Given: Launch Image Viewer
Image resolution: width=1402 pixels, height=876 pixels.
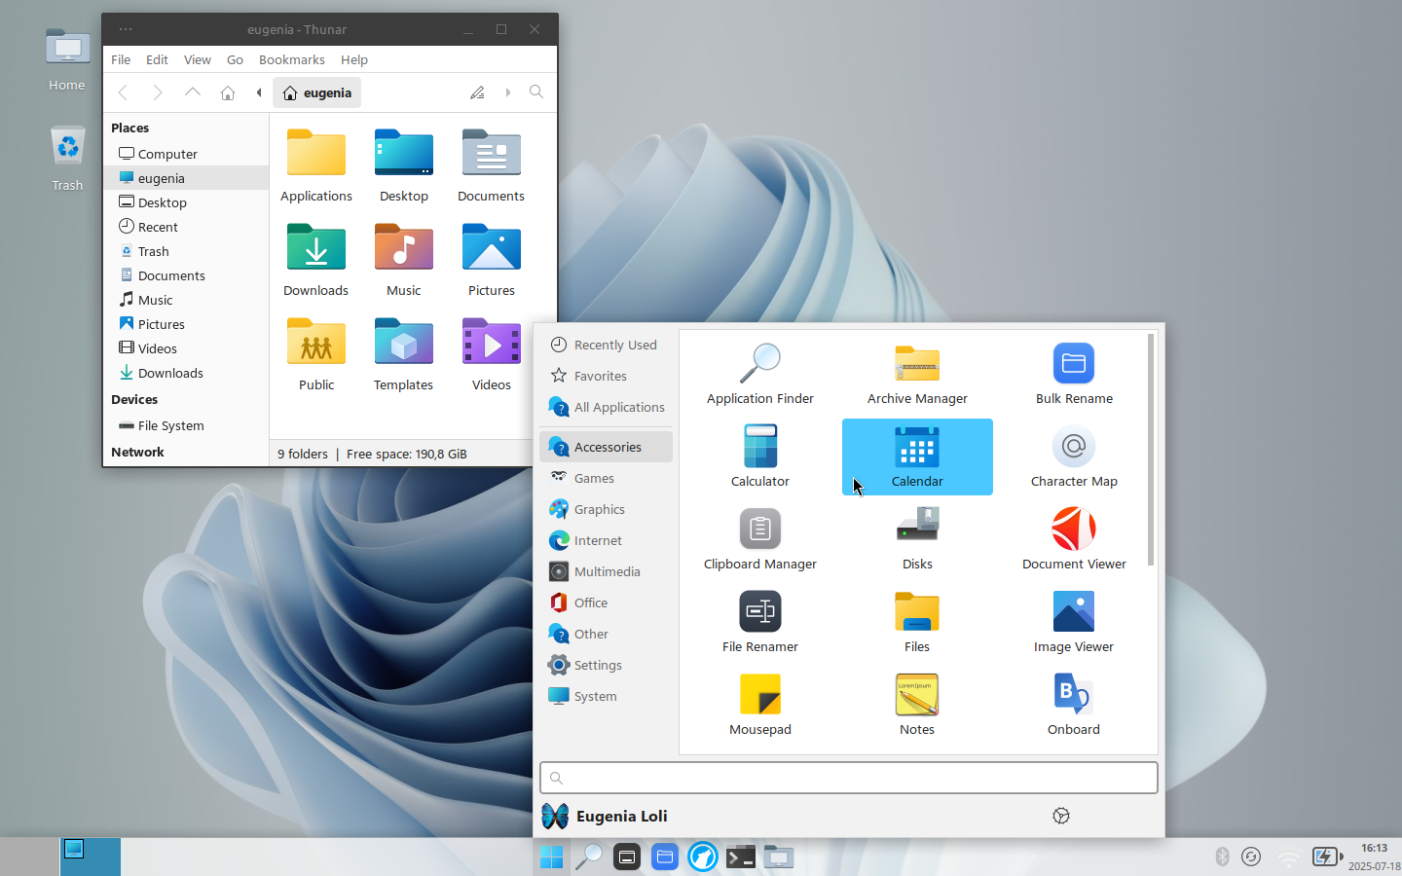Looking at the screenshot, I should (x=1074, y=622).
